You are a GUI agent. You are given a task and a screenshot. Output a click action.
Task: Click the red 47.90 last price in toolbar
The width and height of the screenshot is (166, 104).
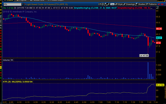click(161, 4)
